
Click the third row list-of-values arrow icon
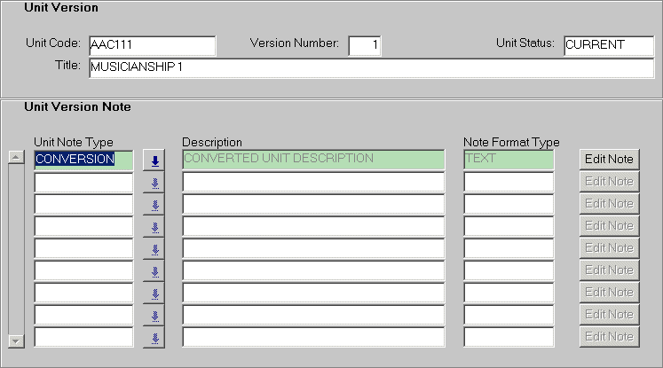(154, 205)
